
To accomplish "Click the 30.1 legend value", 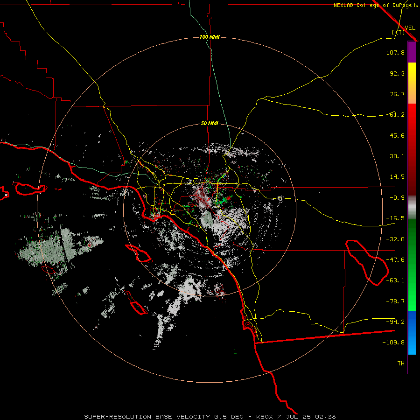I will [x=397, y=156].
